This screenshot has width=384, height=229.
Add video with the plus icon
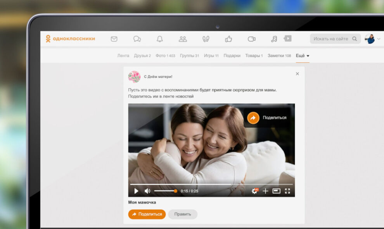click(265, 191)
